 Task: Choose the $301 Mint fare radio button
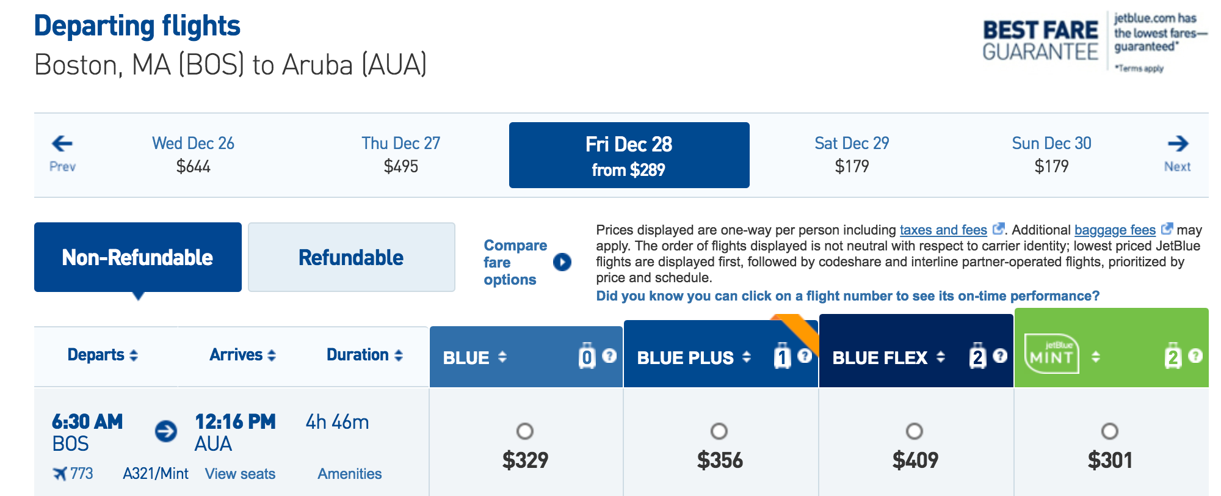pos(1109,431)
